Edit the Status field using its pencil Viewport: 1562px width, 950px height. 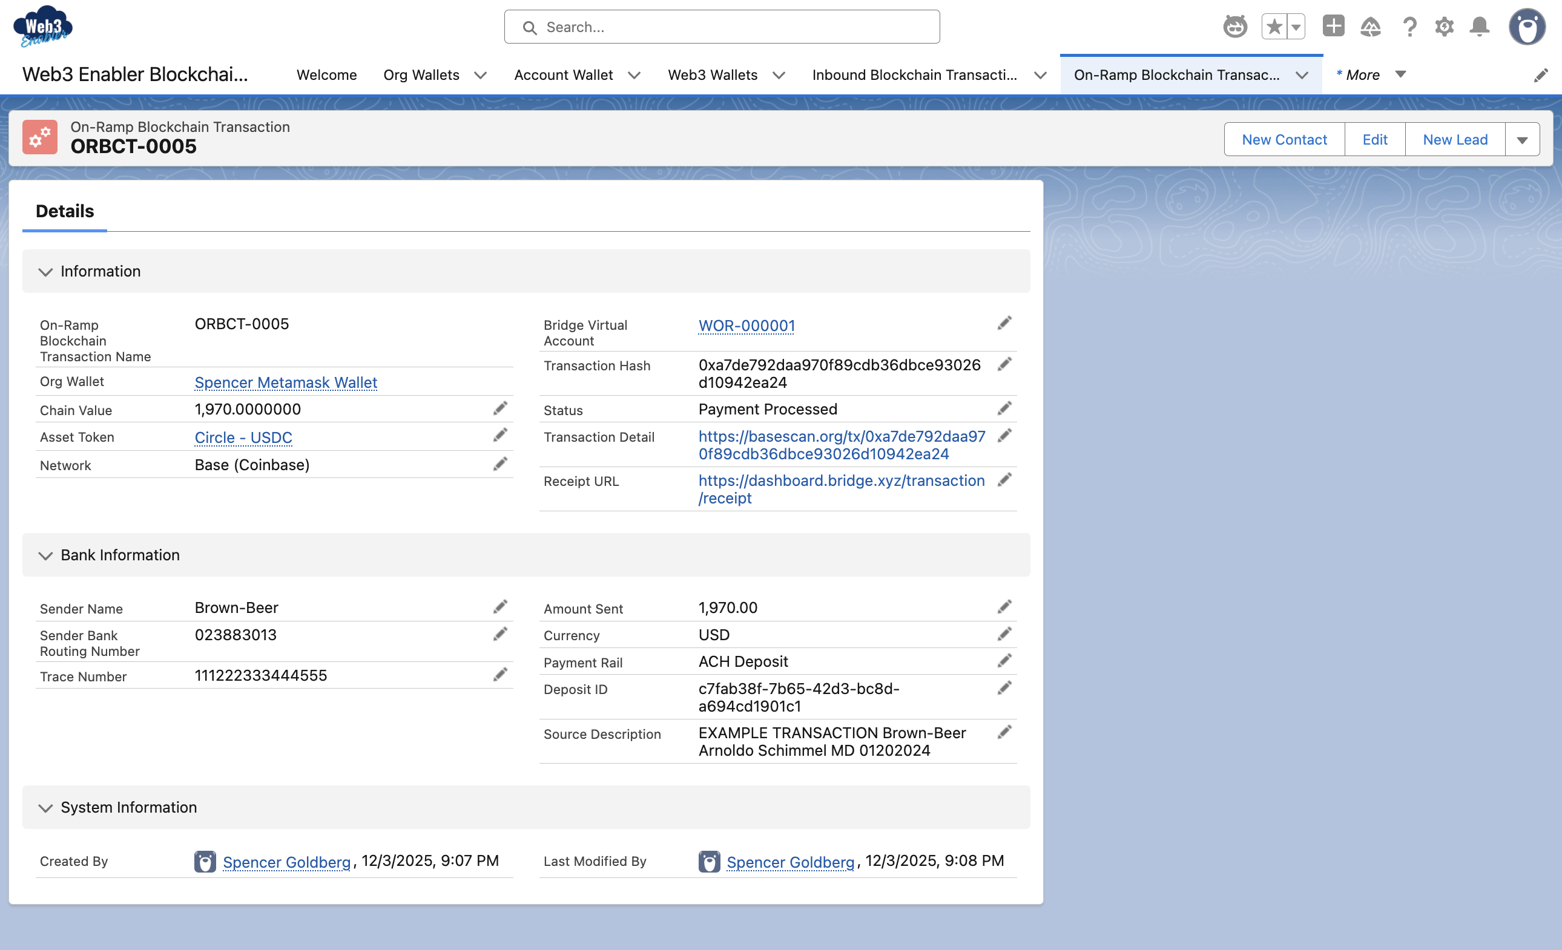[1005, 408]
